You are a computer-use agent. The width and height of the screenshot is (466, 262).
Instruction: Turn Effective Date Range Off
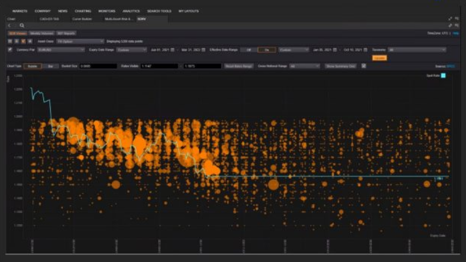tap(249, 50)
